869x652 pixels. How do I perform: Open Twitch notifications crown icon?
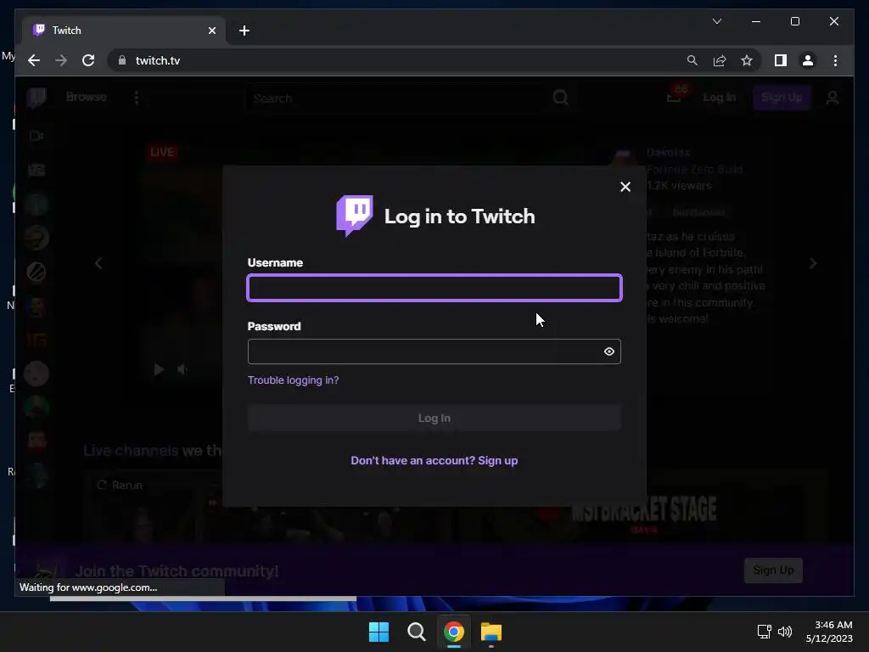[x=675, y=97]
